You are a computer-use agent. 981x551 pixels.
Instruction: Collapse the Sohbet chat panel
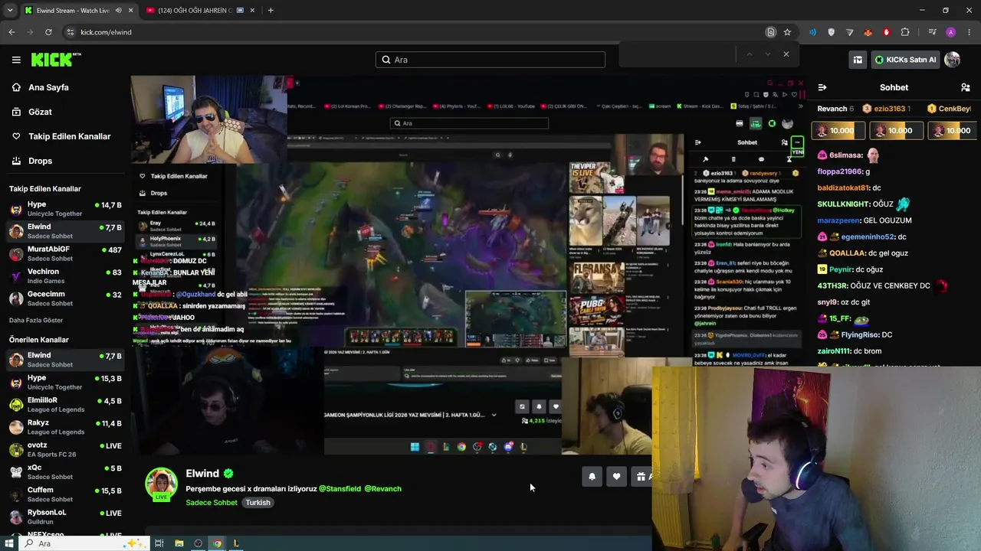coord(822,87)
